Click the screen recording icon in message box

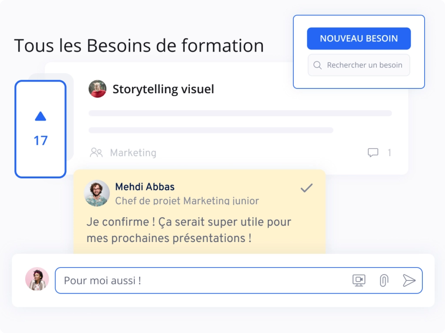pyautogui.click(x=359, y=281)
